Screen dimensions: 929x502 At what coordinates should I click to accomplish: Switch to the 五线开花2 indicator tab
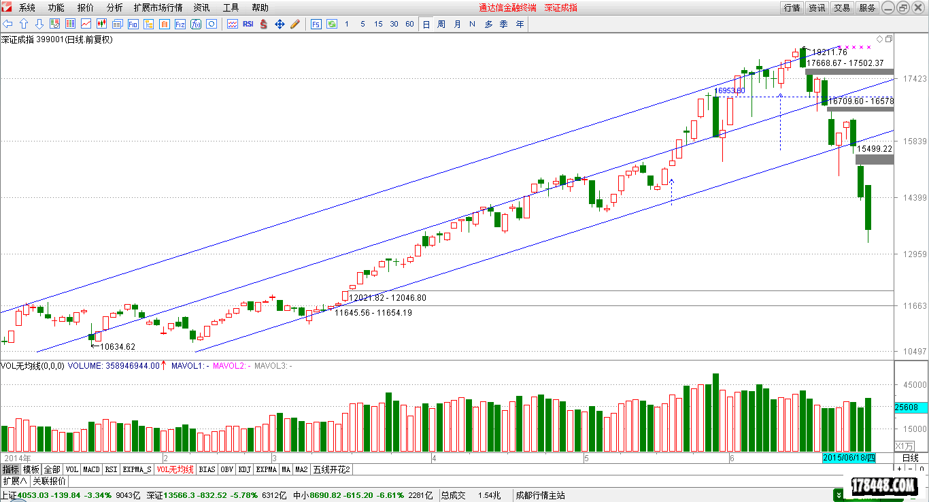click(332, 469)
